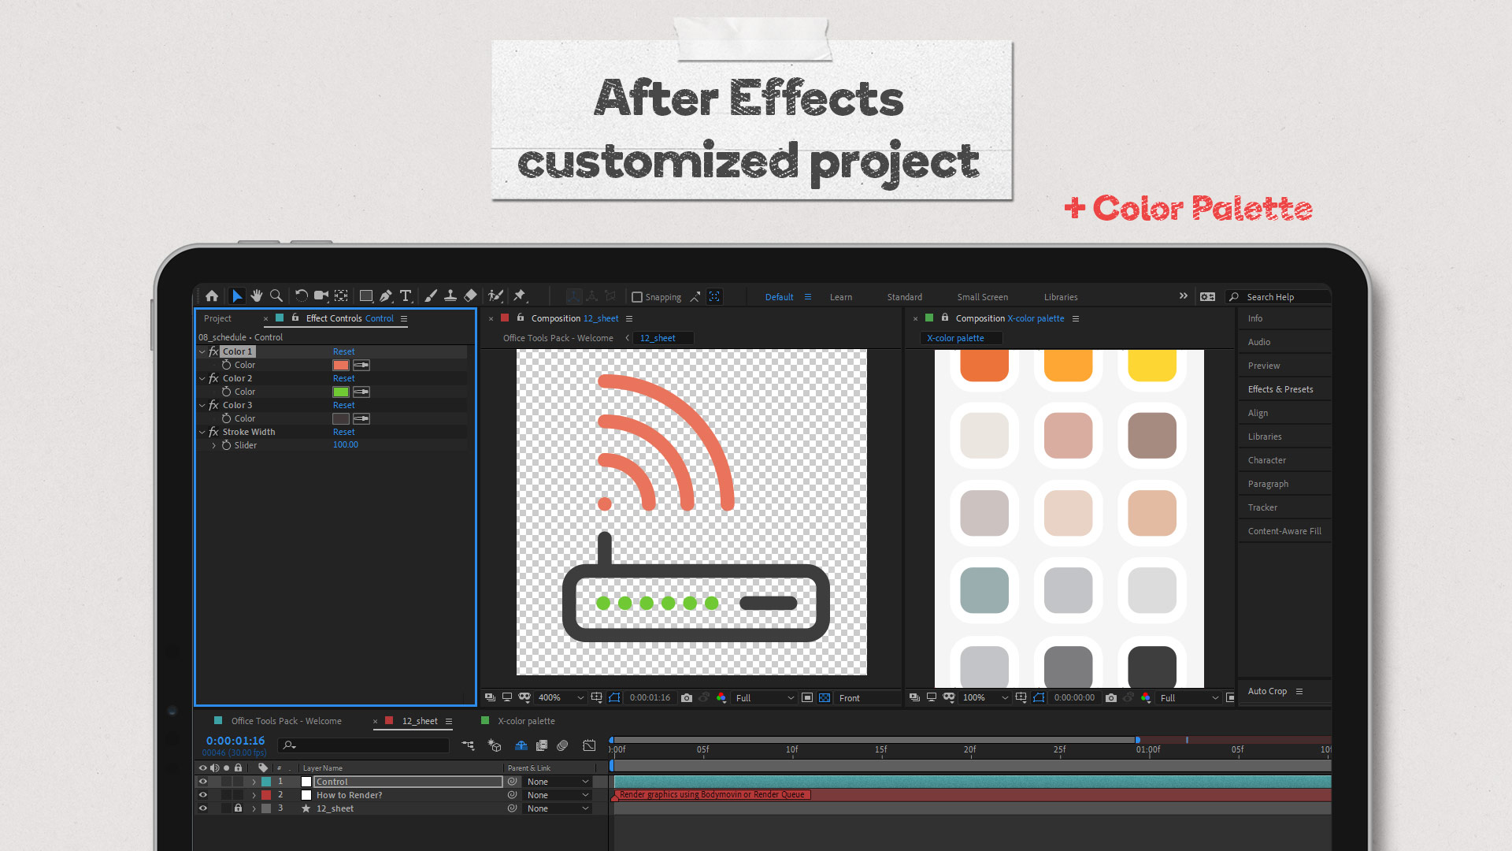
Task: Click the lock icon on layer 3
Action: coord(238,808)
